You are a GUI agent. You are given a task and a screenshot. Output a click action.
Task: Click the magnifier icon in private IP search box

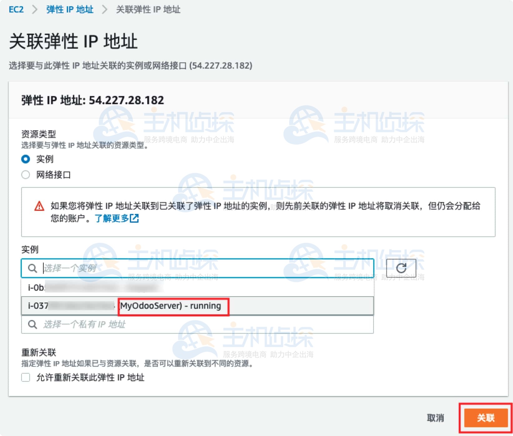click(x=32, y=324)
